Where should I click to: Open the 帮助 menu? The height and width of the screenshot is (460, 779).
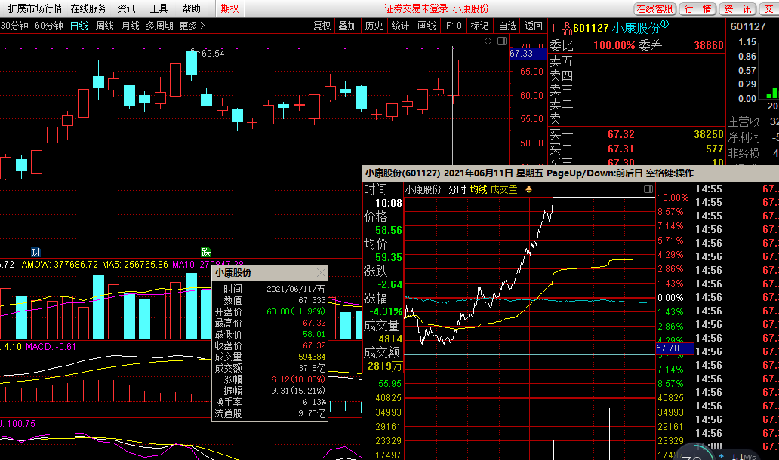[191, 8]
